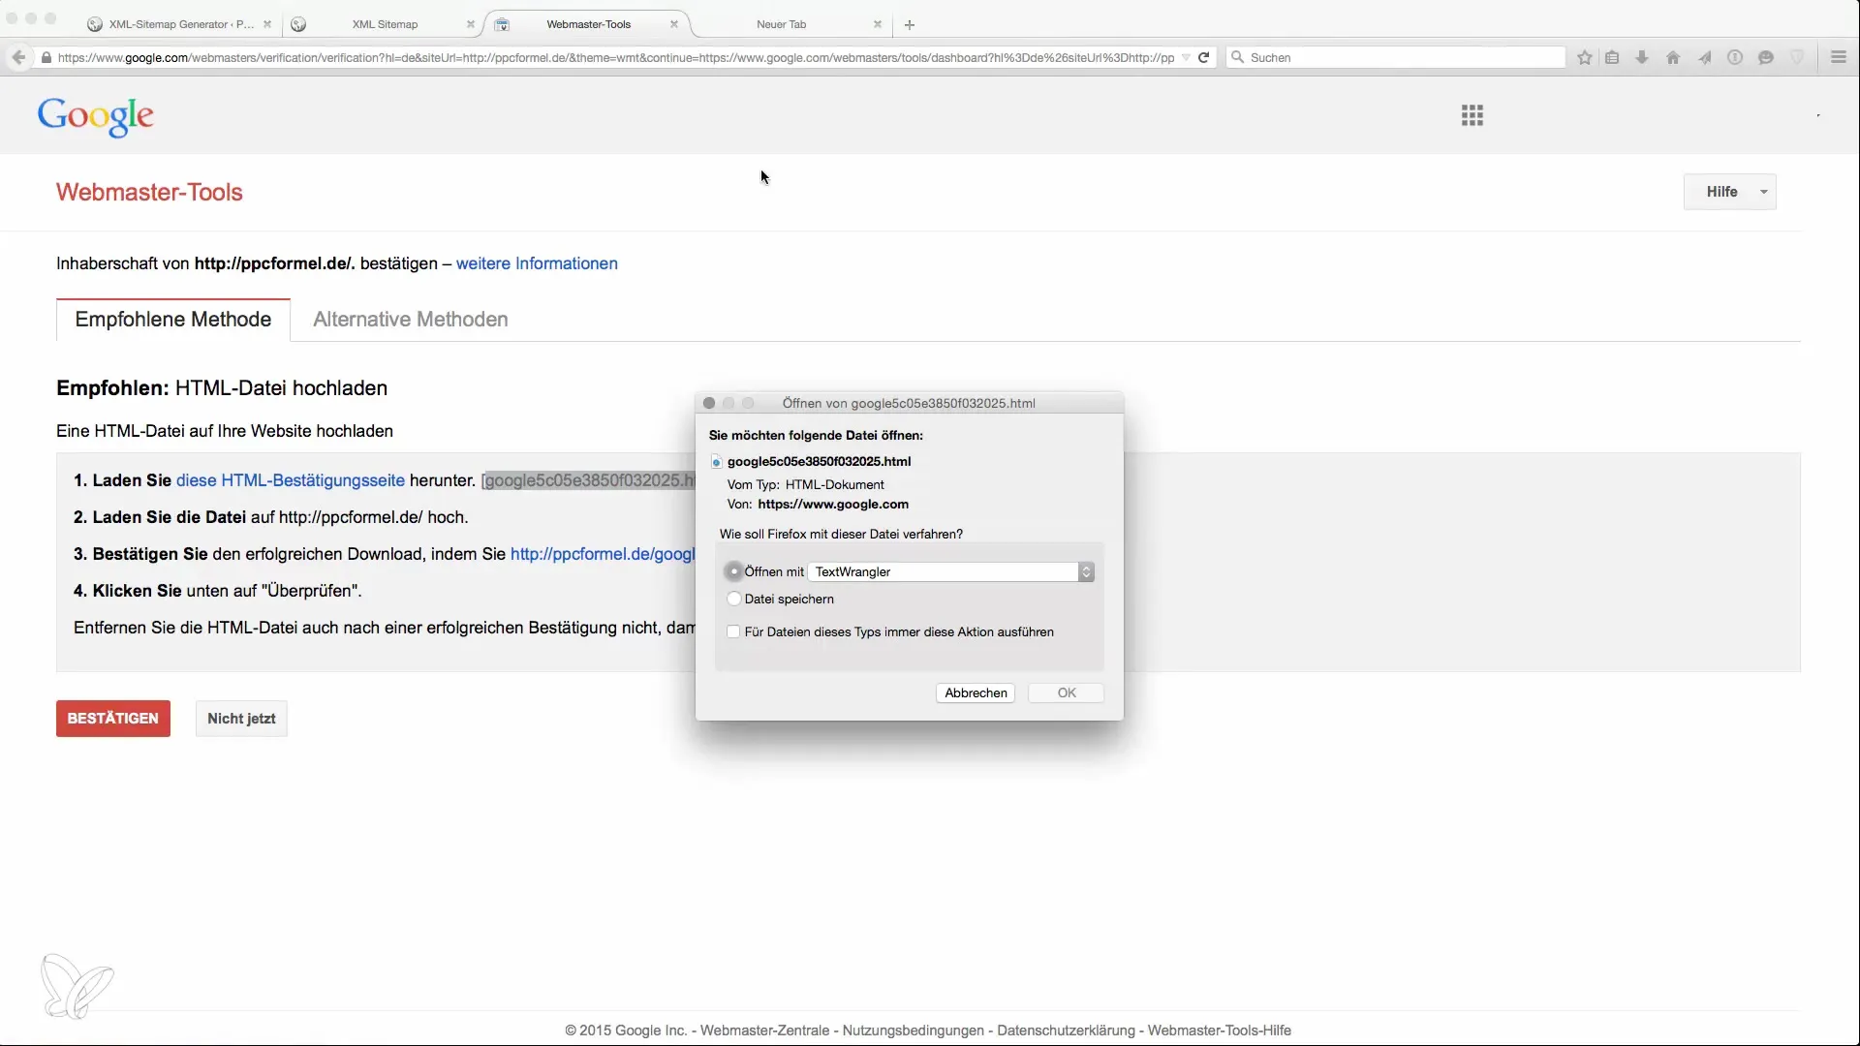Open the downloads arrow icon
Viewport: 1860px width, 1046px height.
(x=1642, y=57)
